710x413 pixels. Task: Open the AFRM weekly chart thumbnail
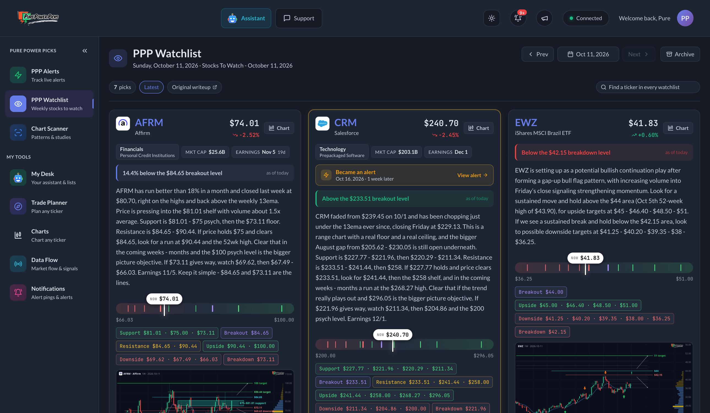tap(205, 392)
